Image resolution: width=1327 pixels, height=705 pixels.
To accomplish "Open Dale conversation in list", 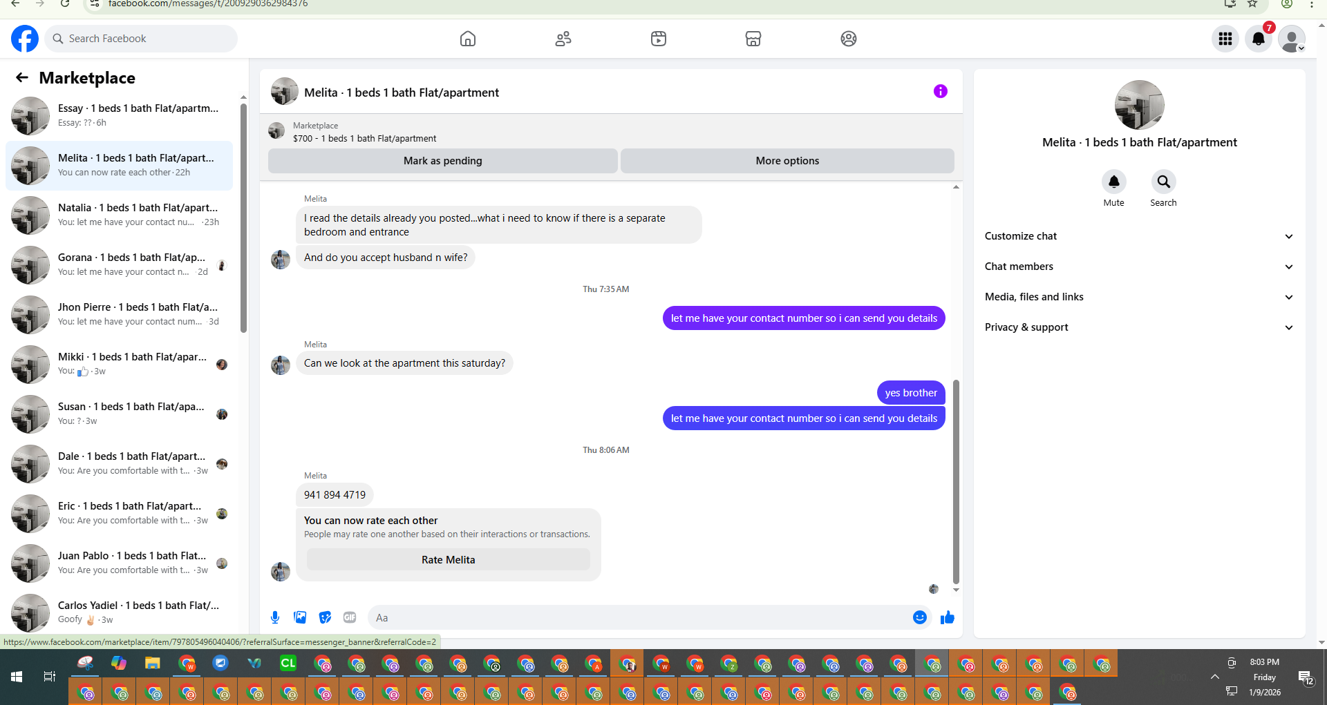I will click(x=120, y=464).
